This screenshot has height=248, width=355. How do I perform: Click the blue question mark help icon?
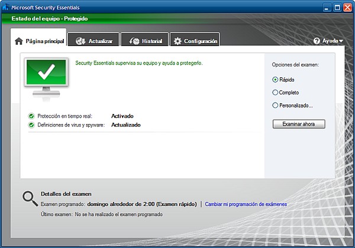tap(317, 41)
